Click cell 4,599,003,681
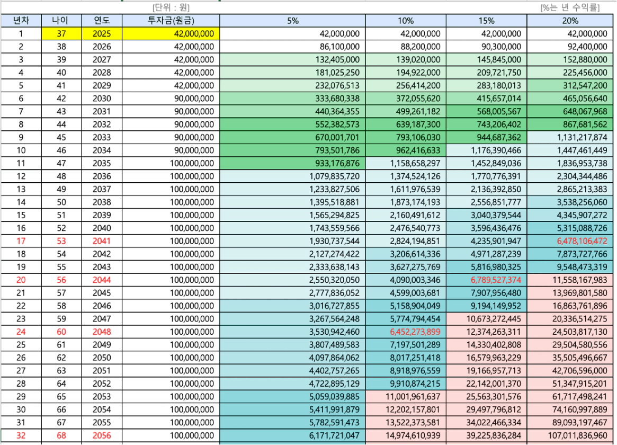617x445 pixels. click(x=406, y=293)
